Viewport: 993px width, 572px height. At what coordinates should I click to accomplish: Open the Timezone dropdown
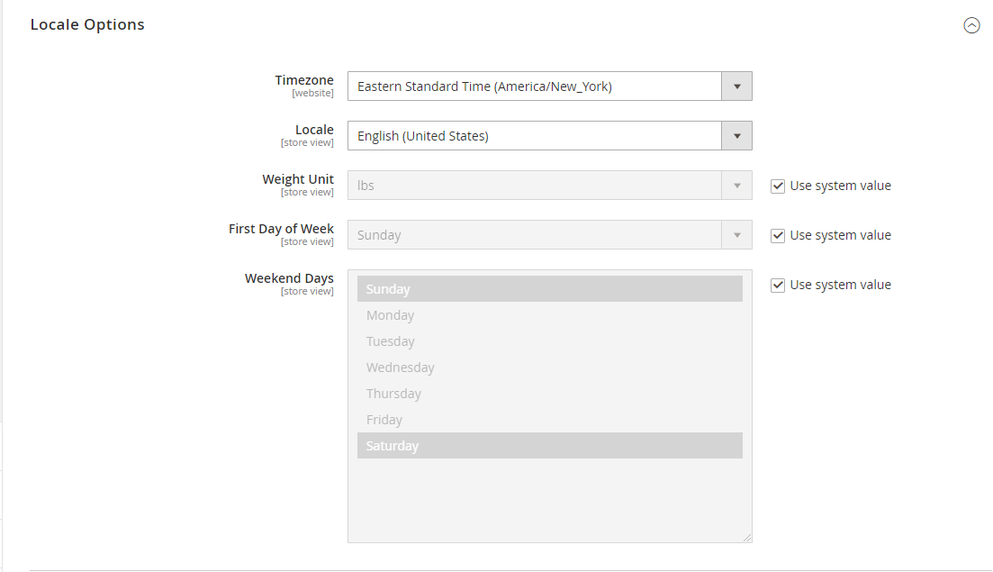click(736, 86)
